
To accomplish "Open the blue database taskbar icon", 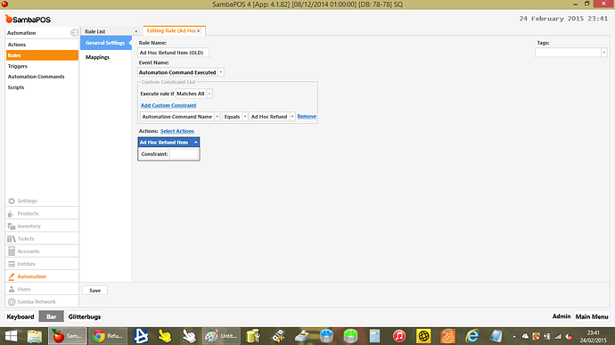I will [x=326, y=336].
